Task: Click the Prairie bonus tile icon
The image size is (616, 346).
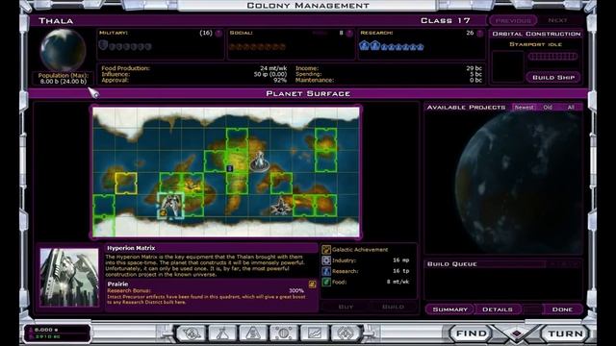Action: pos(312,284)
